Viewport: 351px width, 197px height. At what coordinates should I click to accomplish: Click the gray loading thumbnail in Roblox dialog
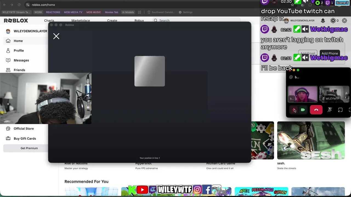(x=150, y=71)
